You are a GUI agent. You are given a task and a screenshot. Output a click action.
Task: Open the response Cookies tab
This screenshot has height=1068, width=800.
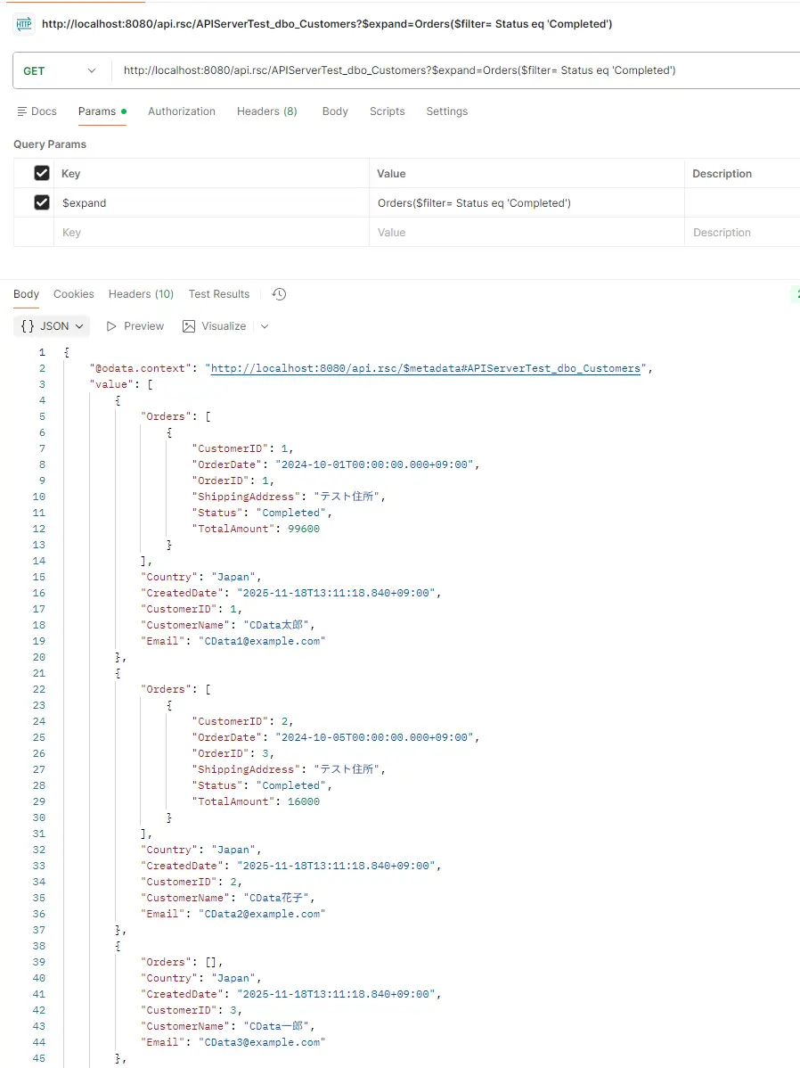point(73,294)
